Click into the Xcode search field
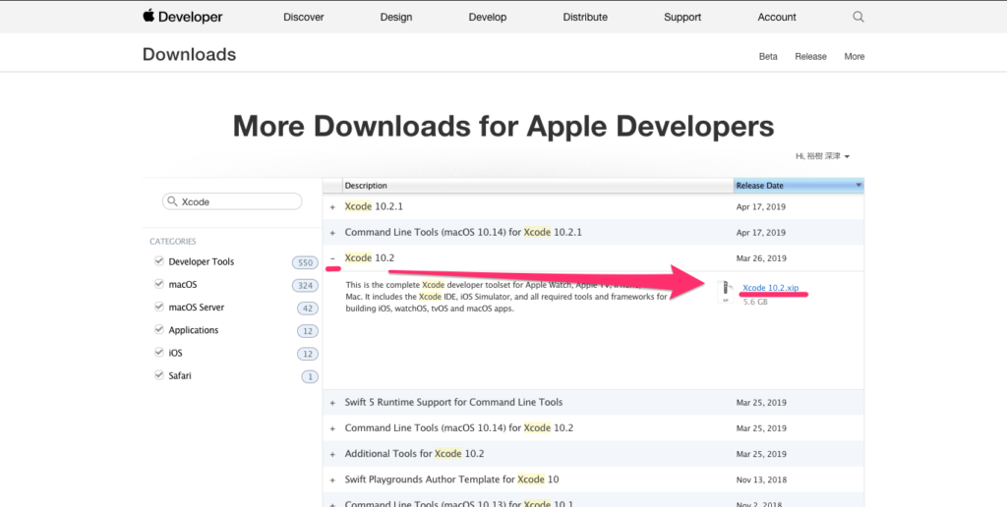This screenshot has width=1007, height=507. tap(232, 201)
